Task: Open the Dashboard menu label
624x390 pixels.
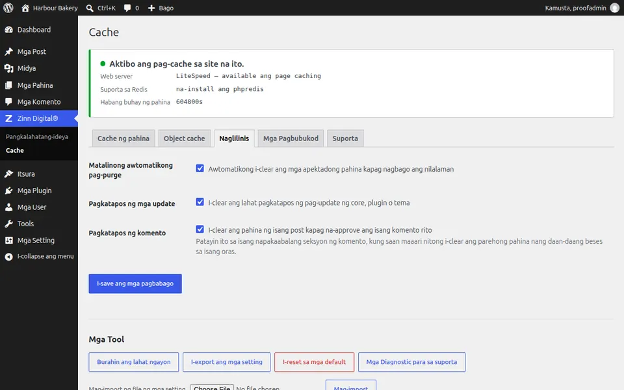Action: (x=34, y=30)
